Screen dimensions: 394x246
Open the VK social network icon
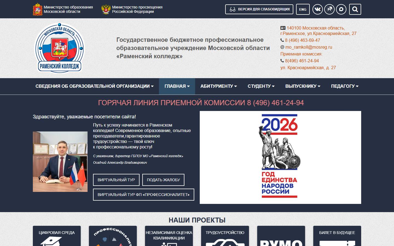[317, 9]
